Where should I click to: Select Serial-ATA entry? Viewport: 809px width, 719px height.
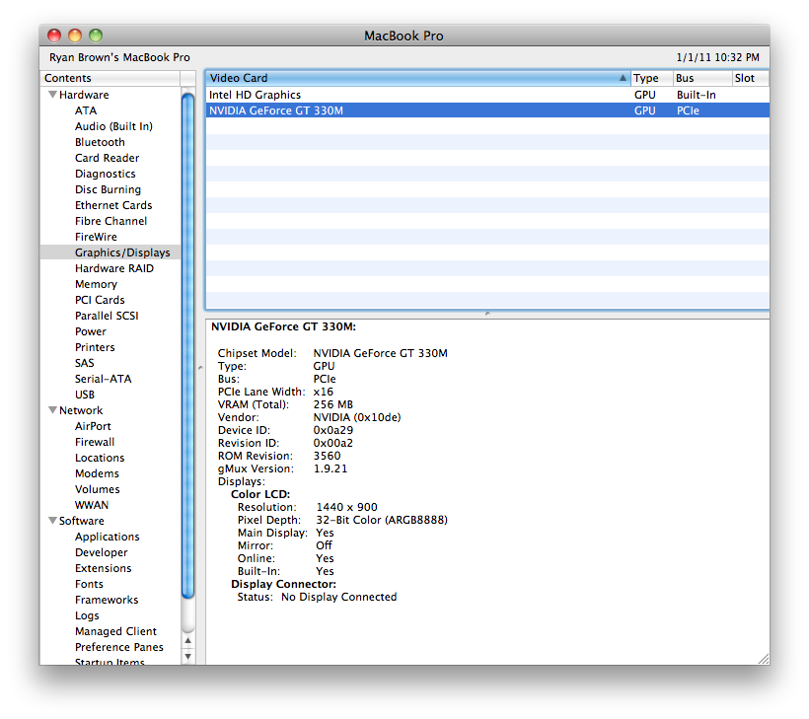click(x=104, y=379)
